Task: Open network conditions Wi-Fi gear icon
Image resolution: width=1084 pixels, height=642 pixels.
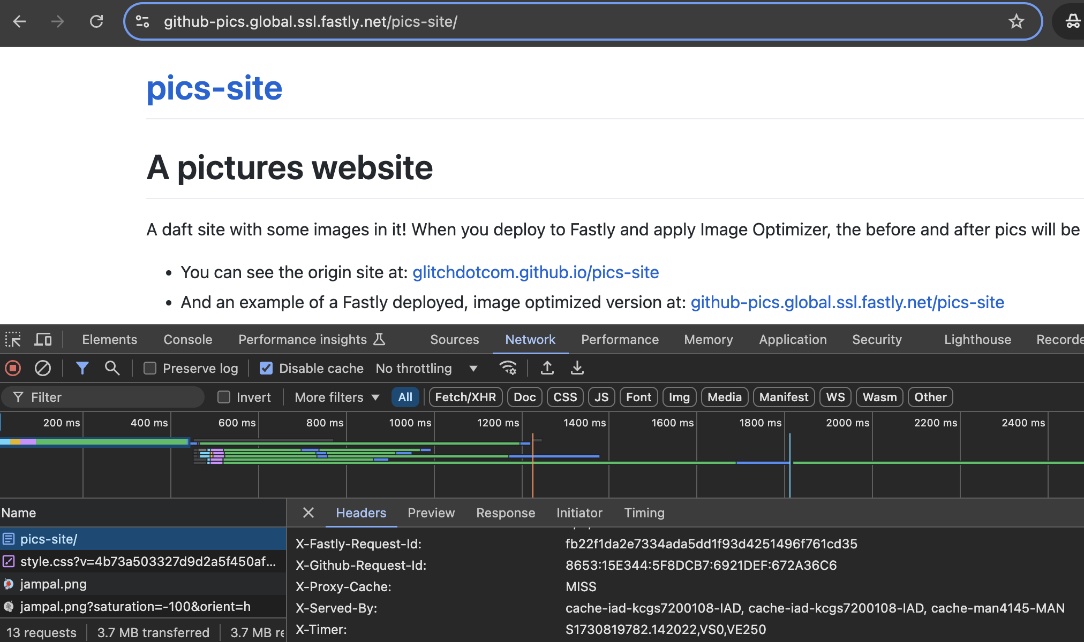Action: tap(508, 368)
